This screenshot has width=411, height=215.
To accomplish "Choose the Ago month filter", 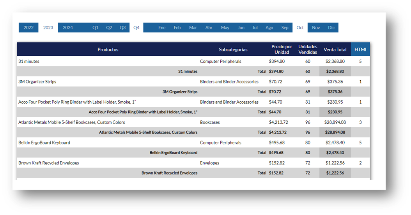I will point(269,28).
